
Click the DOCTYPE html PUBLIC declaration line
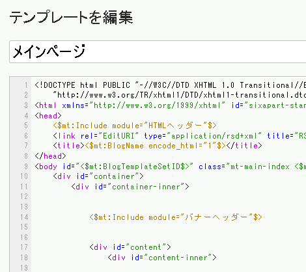pyautogui.click(x=170, y=85)
